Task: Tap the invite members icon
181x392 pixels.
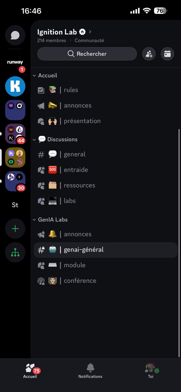Action: (149, 54)
